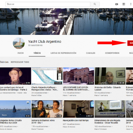Open the Camino de Santiago Parte 2 thumbnail
This screenshot has width=133, height=133.
pyautogui.click(x=15, y=76)
